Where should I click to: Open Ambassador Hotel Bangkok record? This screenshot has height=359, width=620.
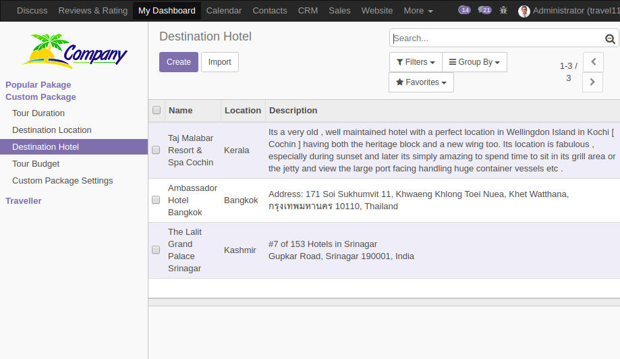(192, 200)
